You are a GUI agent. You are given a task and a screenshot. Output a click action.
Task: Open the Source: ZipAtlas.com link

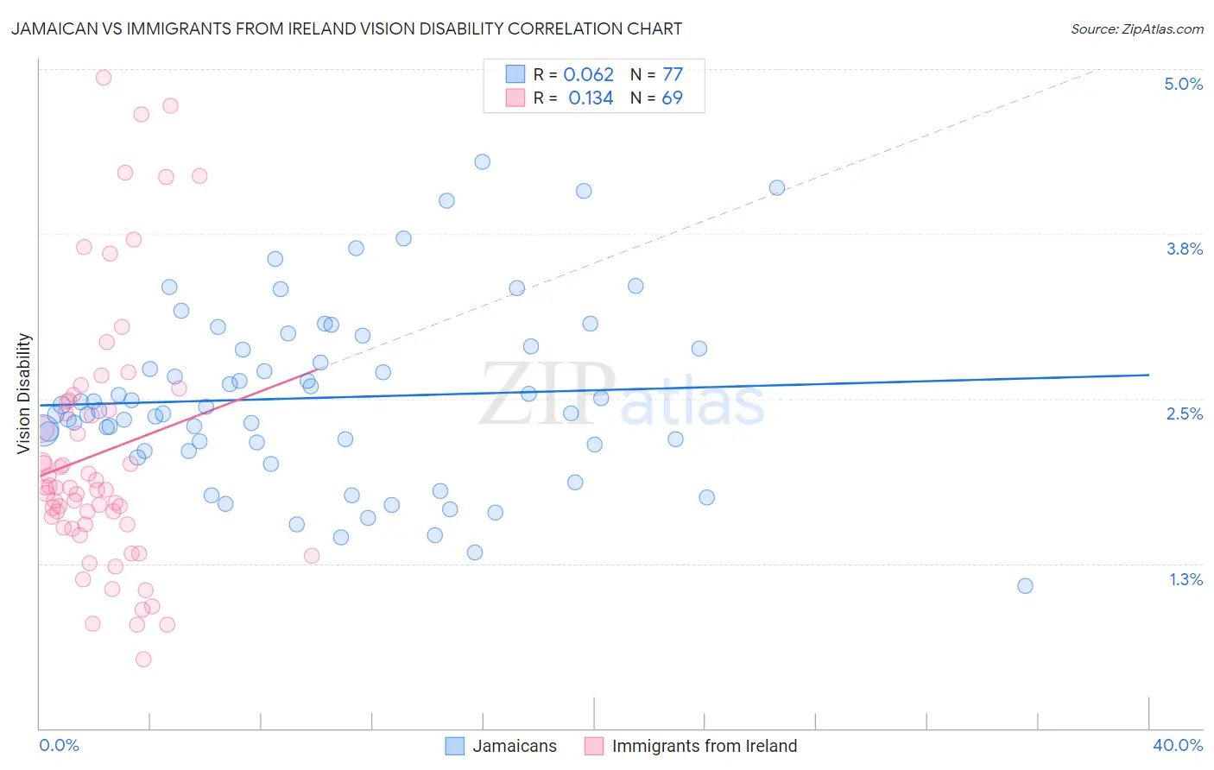[1137, 28]
